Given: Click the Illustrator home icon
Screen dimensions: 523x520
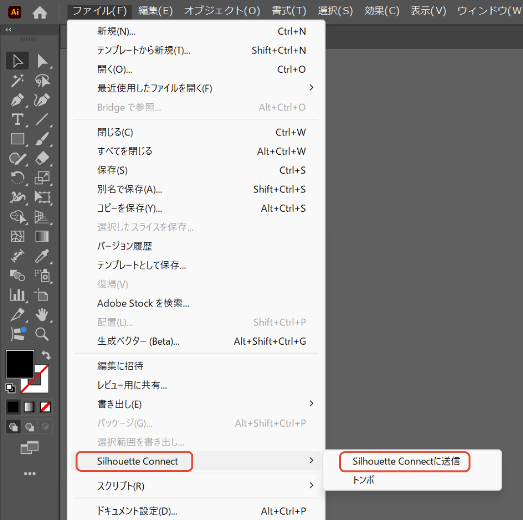Looking at the screenshot, I should (x=40, y=12).
